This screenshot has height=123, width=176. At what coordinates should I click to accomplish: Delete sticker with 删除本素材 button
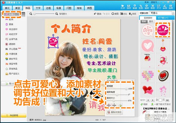115,112
